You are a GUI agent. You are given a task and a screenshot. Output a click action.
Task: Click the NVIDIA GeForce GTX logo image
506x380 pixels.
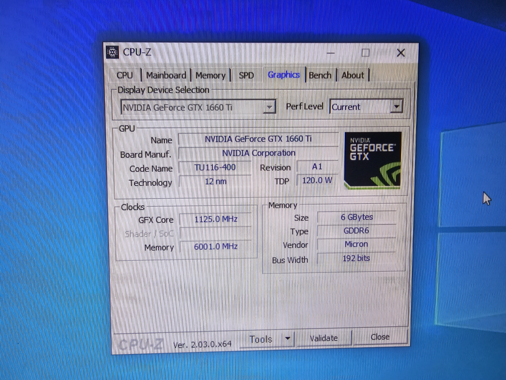pos(373,160)
